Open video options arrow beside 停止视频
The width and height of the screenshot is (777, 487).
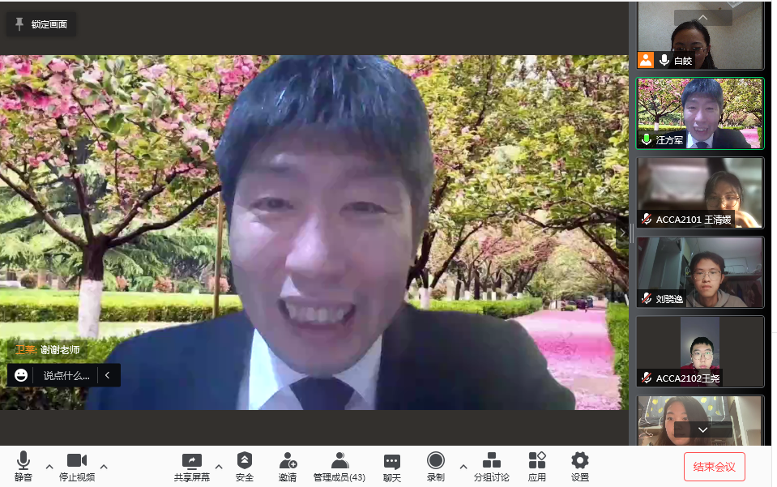[104, 466]
